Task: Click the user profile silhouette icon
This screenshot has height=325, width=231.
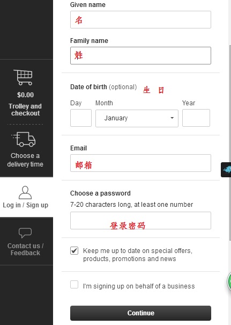Action: pos(25,192)
